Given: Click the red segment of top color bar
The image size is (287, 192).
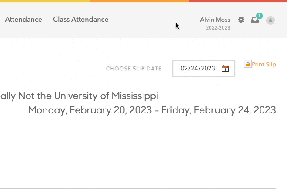Looking at the screenshot, I should click(x=238, y=1).
